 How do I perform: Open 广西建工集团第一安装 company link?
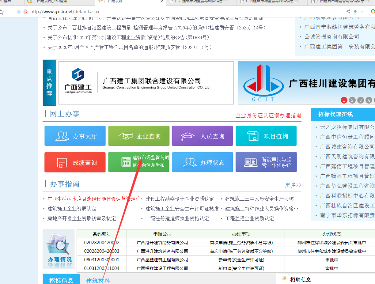tap(339, 47)
